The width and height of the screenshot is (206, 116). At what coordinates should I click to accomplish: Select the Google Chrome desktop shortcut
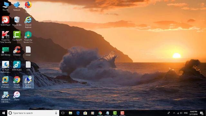point(17,82)
